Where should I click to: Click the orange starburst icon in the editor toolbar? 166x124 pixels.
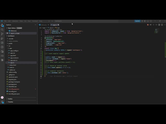(x=148, y=25)
